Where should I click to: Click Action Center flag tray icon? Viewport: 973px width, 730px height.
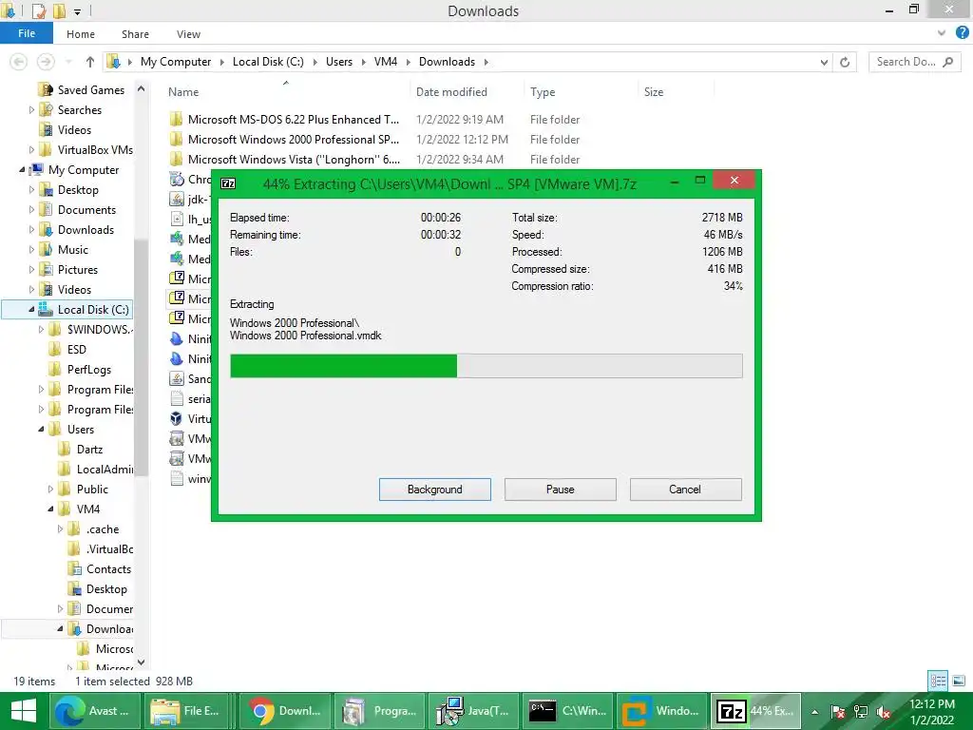838,712
